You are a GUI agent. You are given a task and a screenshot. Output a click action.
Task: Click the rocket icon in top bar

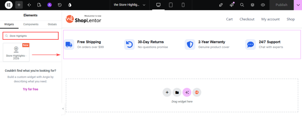click(x=221, y=5)
